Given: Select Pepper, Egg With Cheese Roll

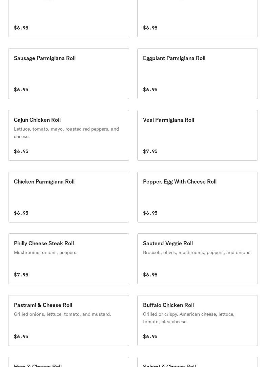Looking at the screenshot, I should click(197, 197).
